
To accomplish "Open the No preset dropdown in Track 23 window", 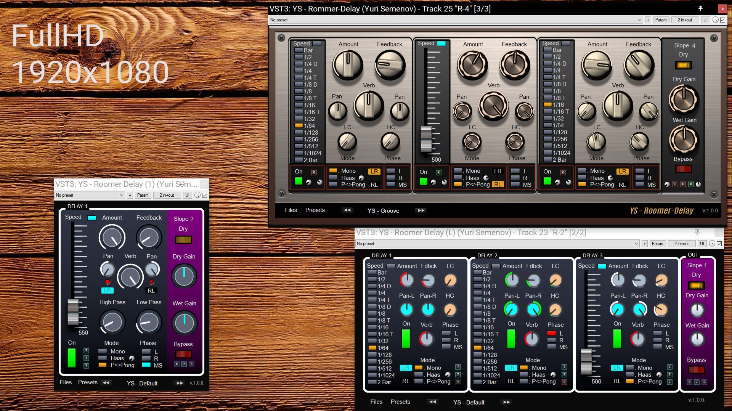I will pos(496,243).
